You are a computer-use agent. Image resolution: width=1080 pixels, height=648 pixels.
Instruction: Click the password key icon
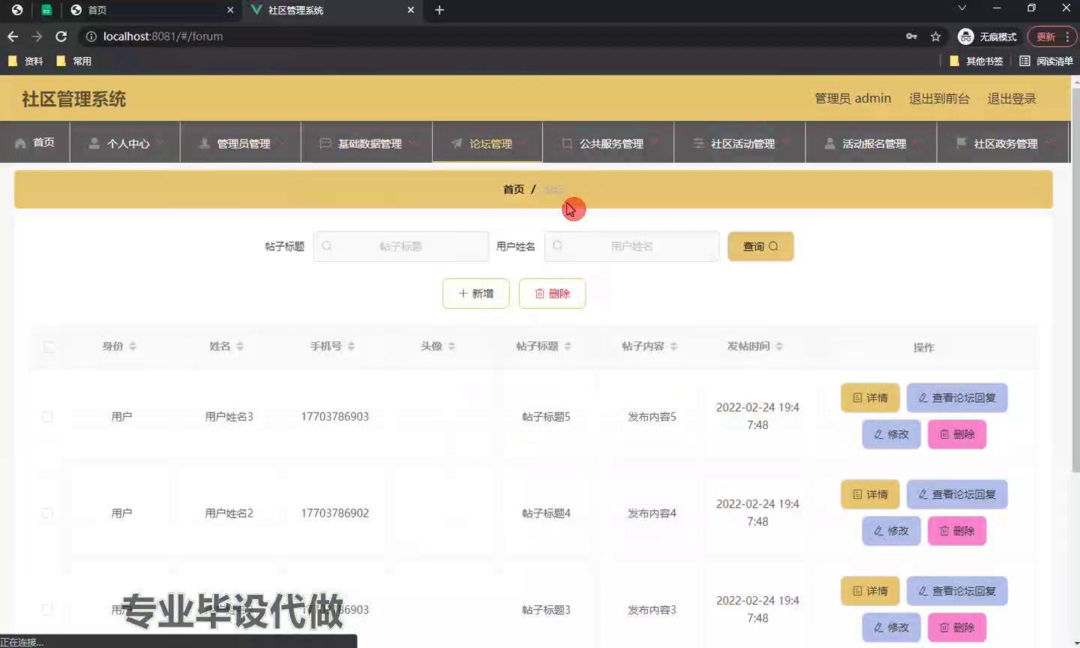pos(911,36)
